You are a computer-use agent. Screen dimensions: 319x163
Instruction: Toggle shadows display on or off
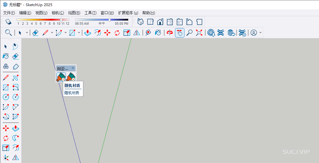8,22
